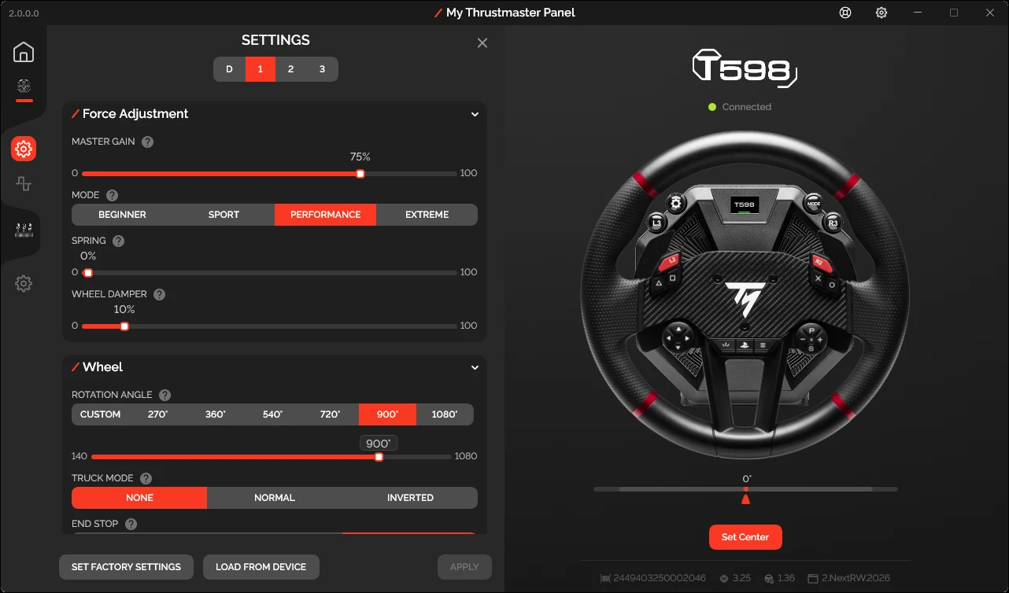Select EXTREME force mode

pos(427,215)
